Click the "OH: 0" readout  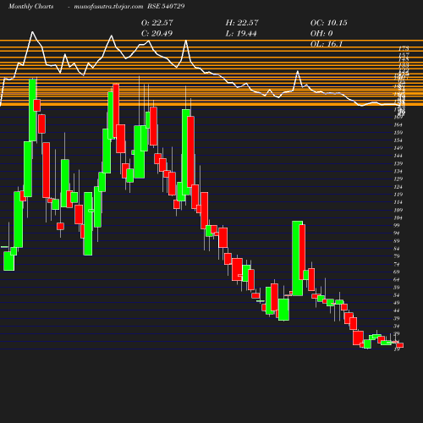(x=321, y=34)
